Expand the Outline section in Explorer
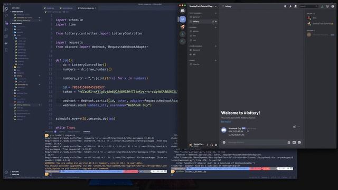Screen dimensions: 338x190 click(15, 172)
